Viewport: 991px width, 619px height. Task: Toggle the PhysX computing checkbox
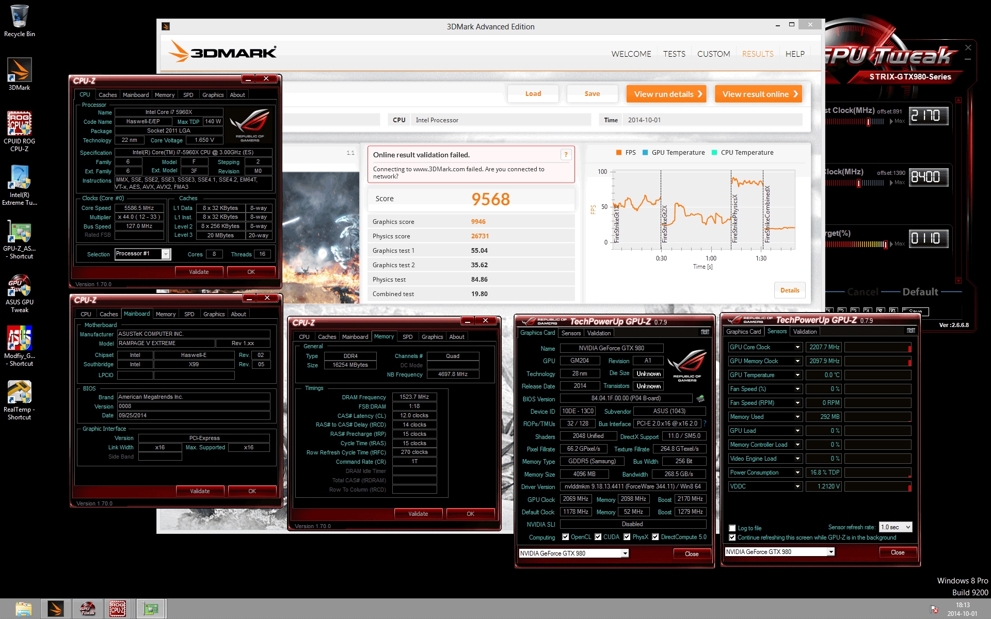[x=627, y=537]
